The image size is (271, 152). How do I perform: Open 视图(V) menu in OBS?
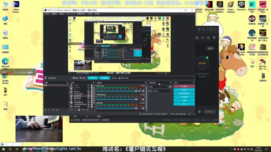pos(62,14)
